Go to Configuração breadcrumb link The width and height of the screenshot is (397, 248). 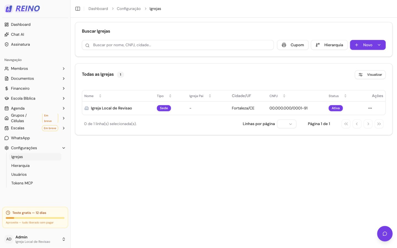pyautogui.click(x=129, y=9)
